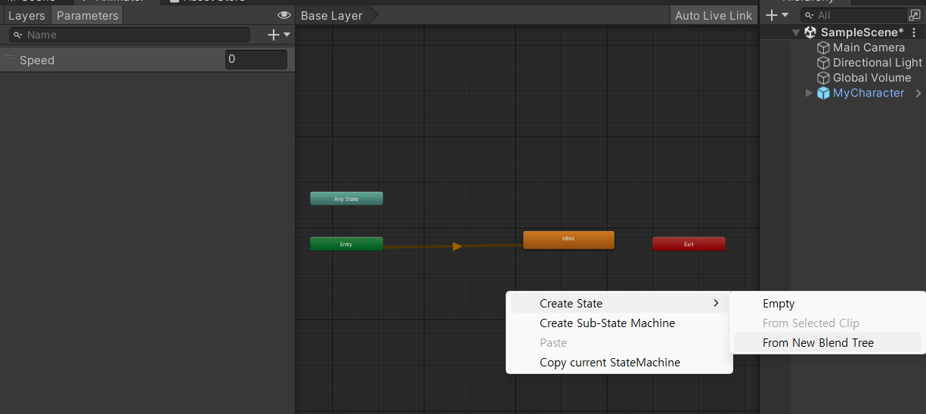This screenshot has height=414, width=926.
Task: Click the blue MyCharacter prefab icon
Action: tap(824, 93)
